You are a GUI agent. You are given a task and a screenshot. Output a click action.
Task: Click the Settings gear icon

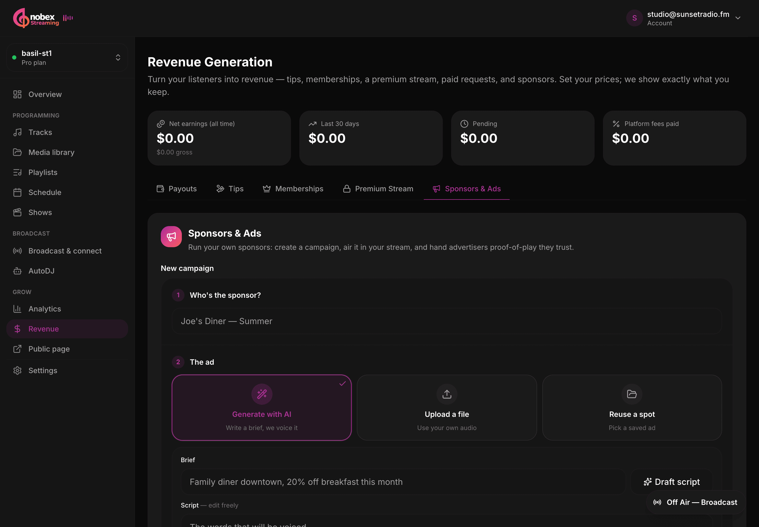click(17, 370)
